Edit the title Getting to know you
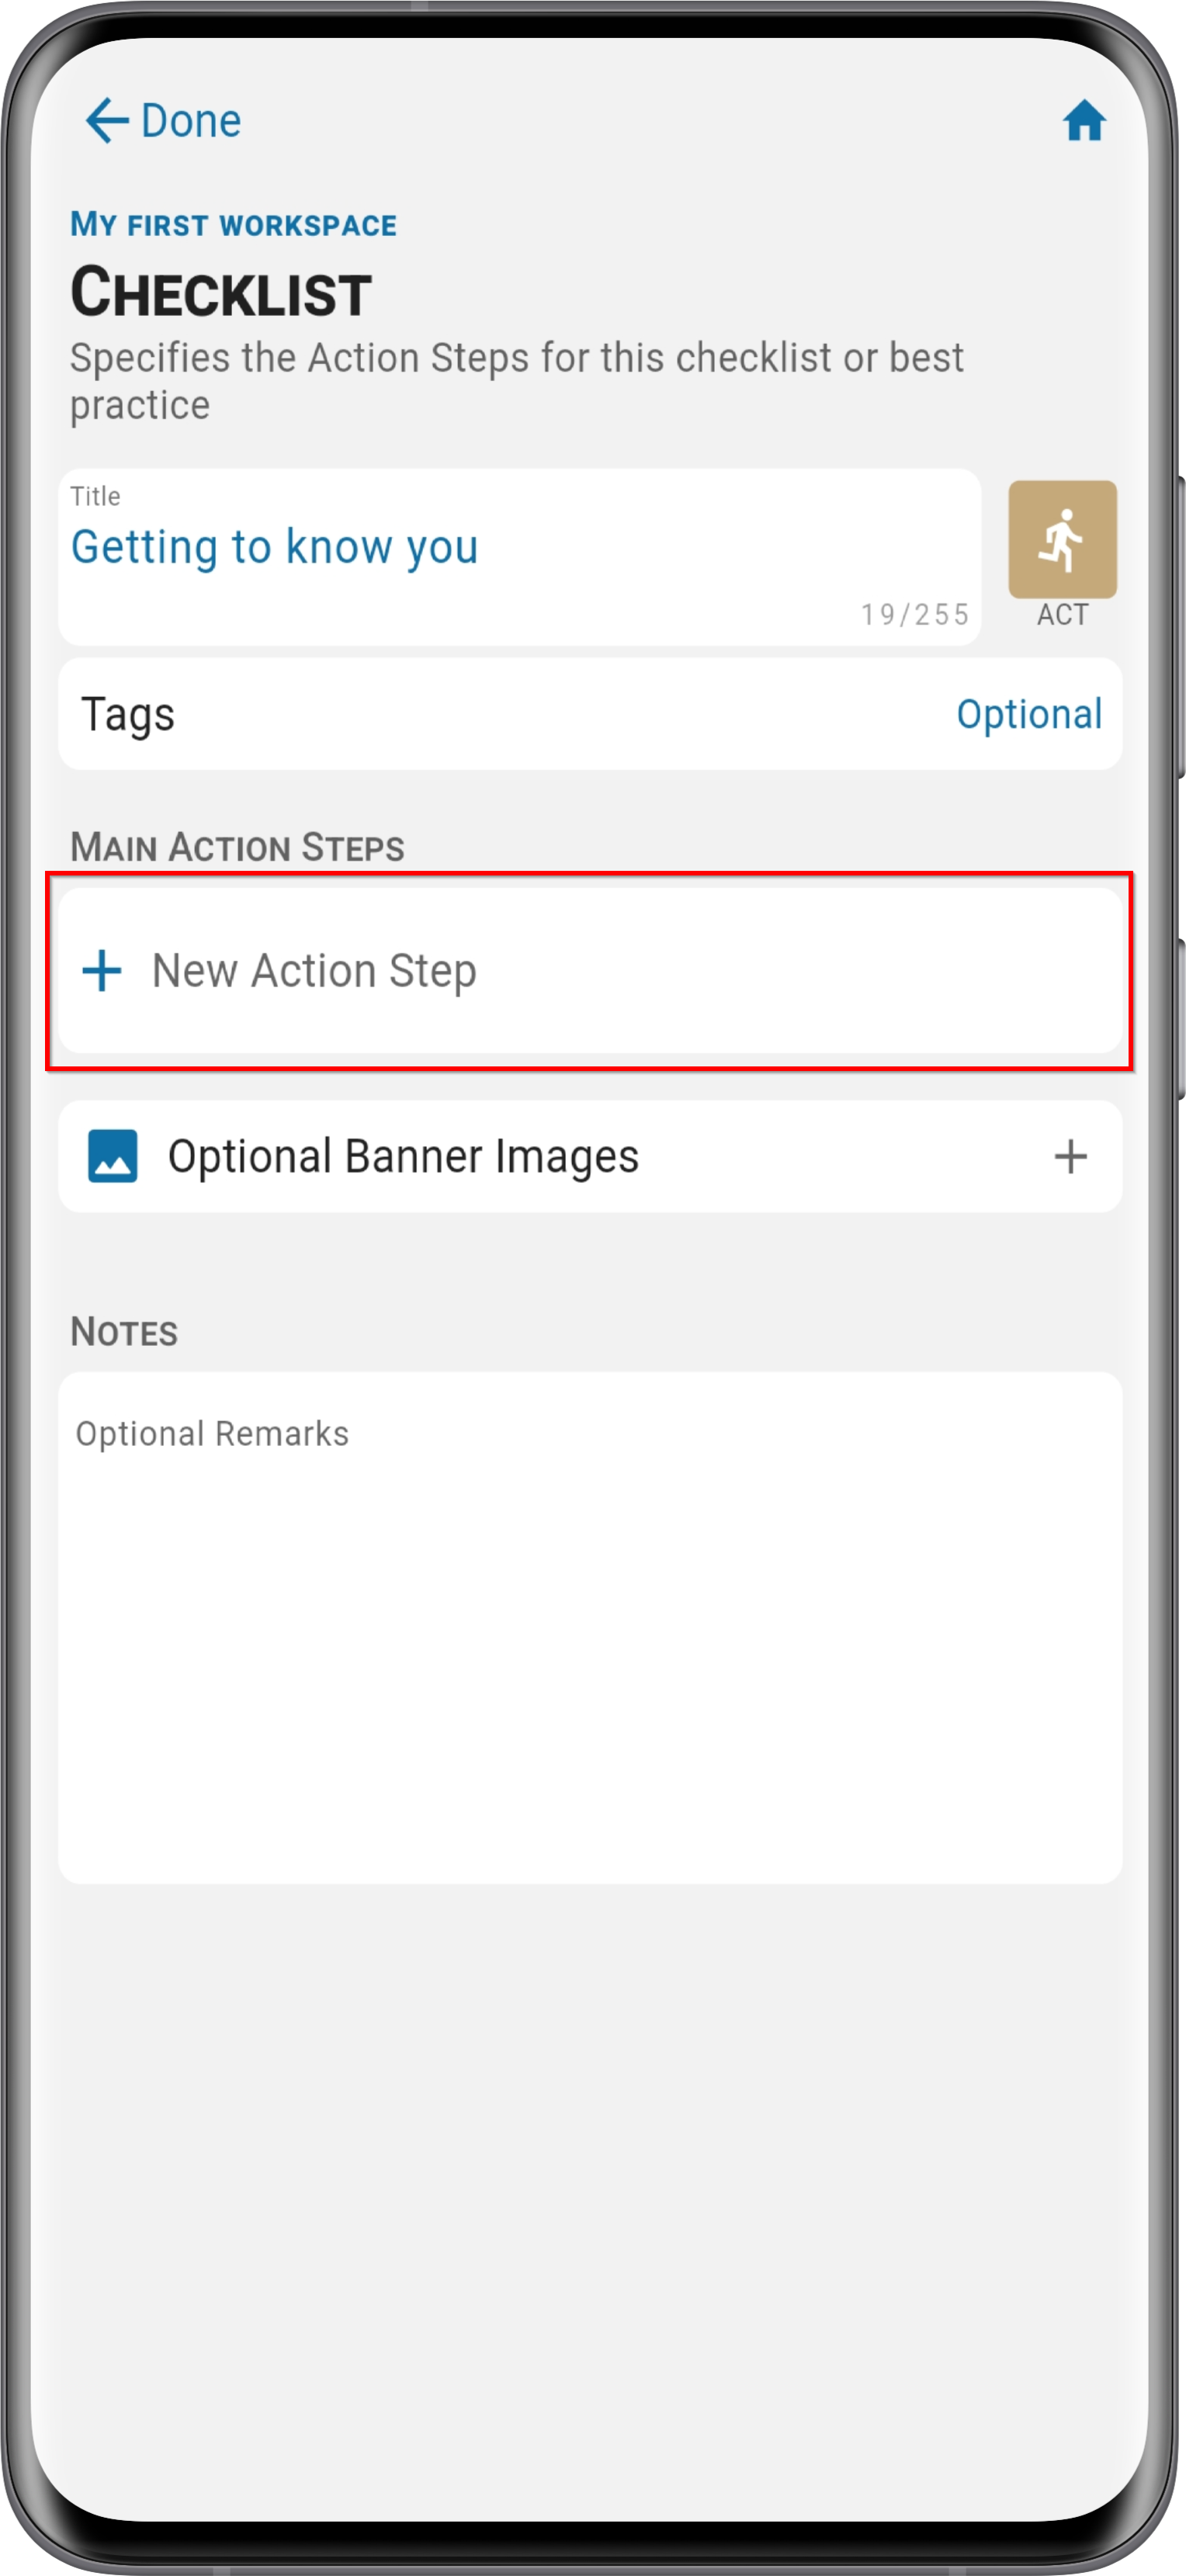The height and width of the screenshot is (2576, 1186). click(x=274, y=547)
